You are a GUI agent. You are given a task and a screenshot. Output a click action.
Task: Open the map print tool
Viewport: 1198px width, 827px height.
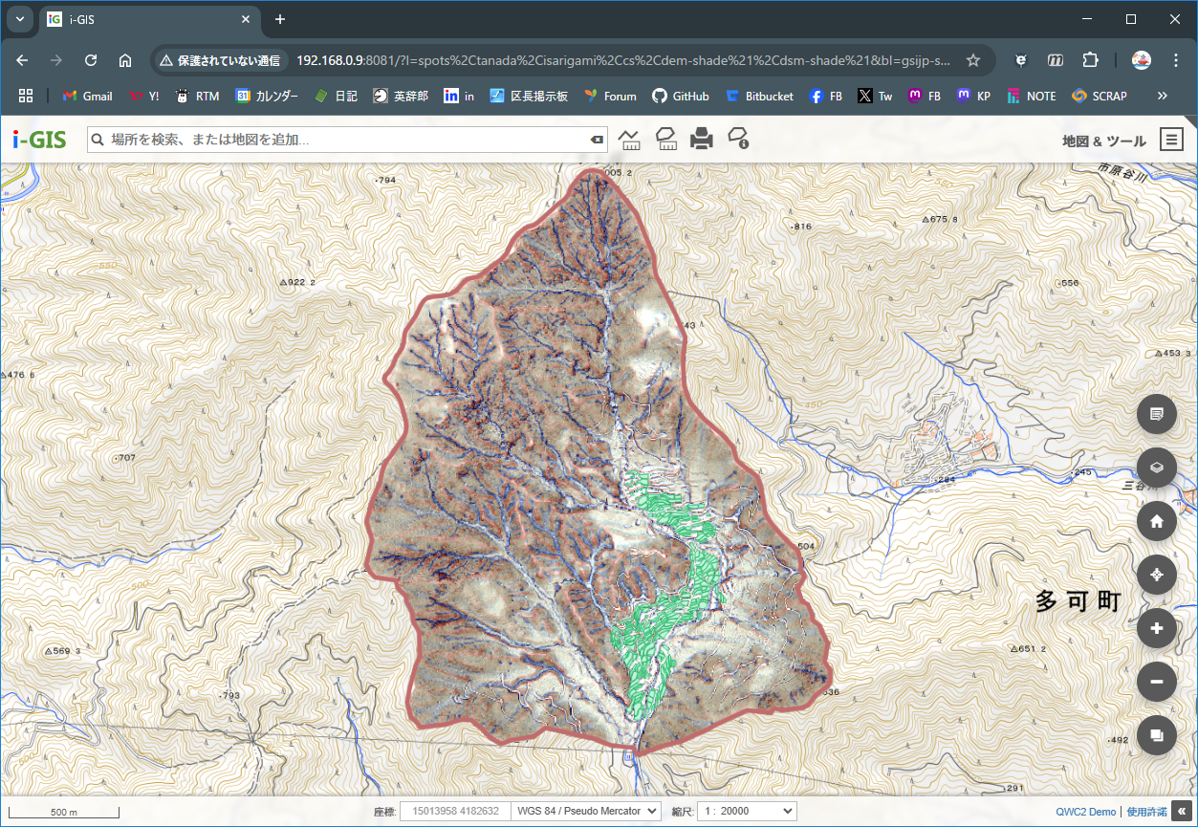coord(702,140)
